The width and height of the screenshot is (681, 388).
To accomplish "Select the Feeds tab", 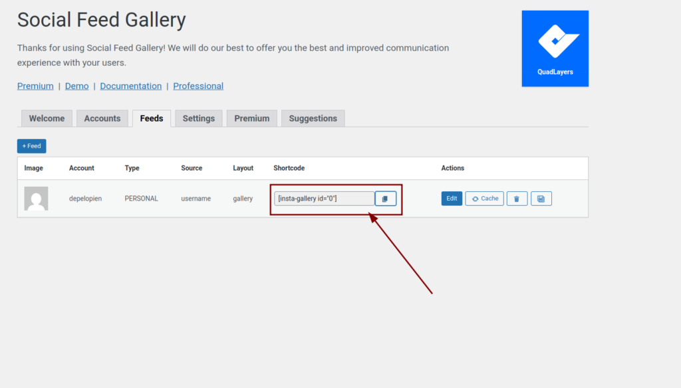I will pyautogui.click(x=152, y=118).
